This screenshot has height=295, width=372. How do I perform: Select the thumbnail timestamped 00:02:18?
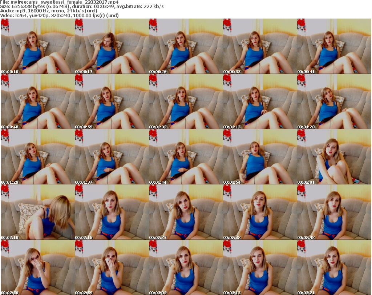(x=112, y=212)
